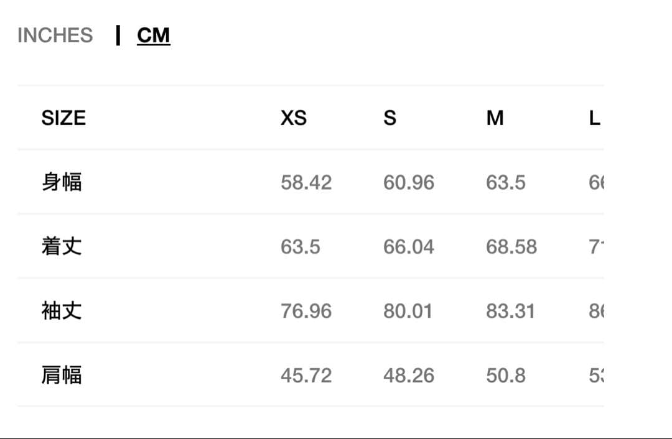Click S shoulder width value 48.26
Image resolution: width=672 pixels, height=439 pixels.
409,376
